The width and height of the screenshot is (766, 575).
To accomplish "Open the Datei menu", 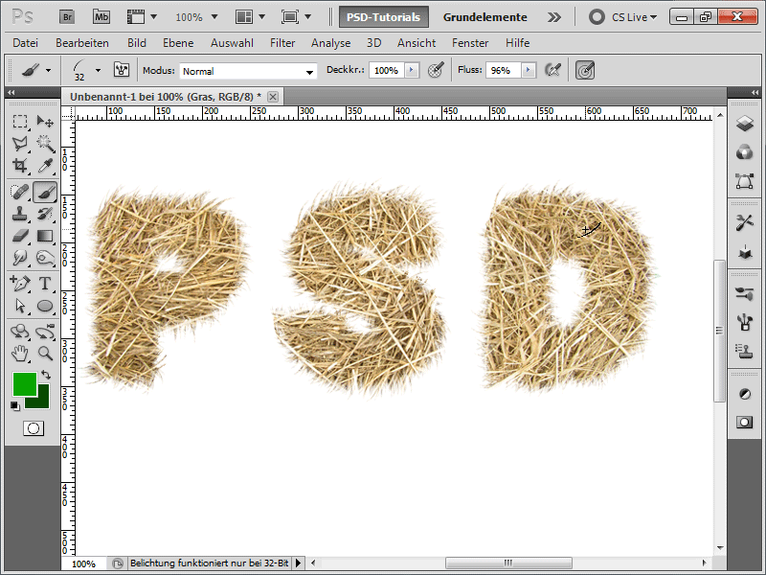I will tap(26, 43).
